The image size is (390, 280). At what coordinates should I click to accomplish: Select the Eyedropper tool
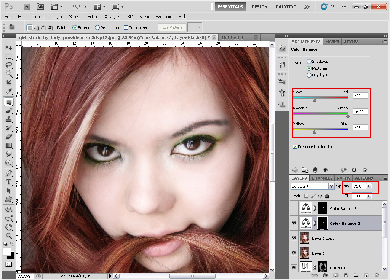9,92
